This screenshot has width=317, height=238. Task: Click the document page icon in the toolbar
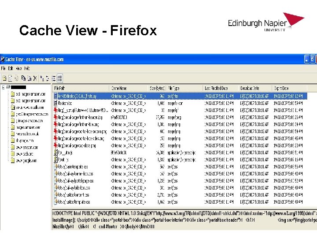point(10,78)
